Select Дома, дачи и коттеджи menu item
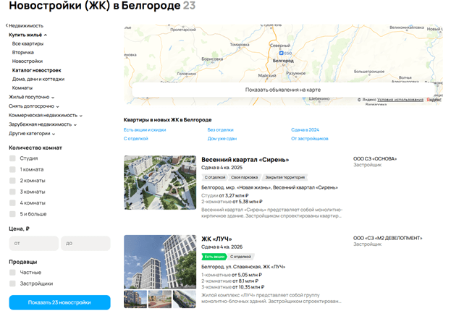 [38, 79]
